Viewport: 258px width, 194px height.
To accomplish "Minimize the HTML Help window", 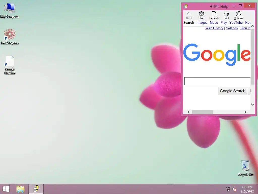I will 234,6.
